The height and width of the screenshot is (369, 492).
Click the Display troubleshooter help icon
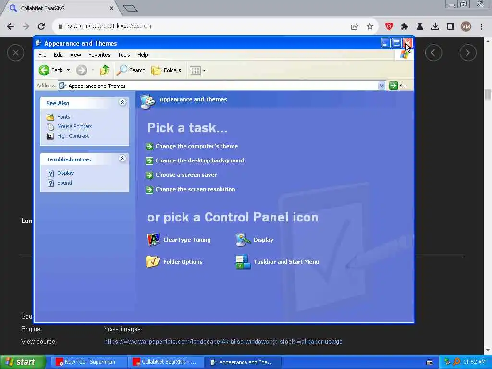click(50, 173)
